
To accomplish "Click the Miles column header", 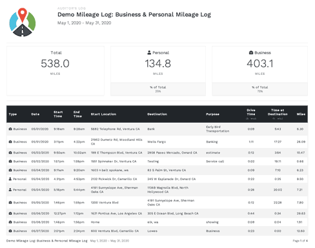I will [x=301, y=114].
